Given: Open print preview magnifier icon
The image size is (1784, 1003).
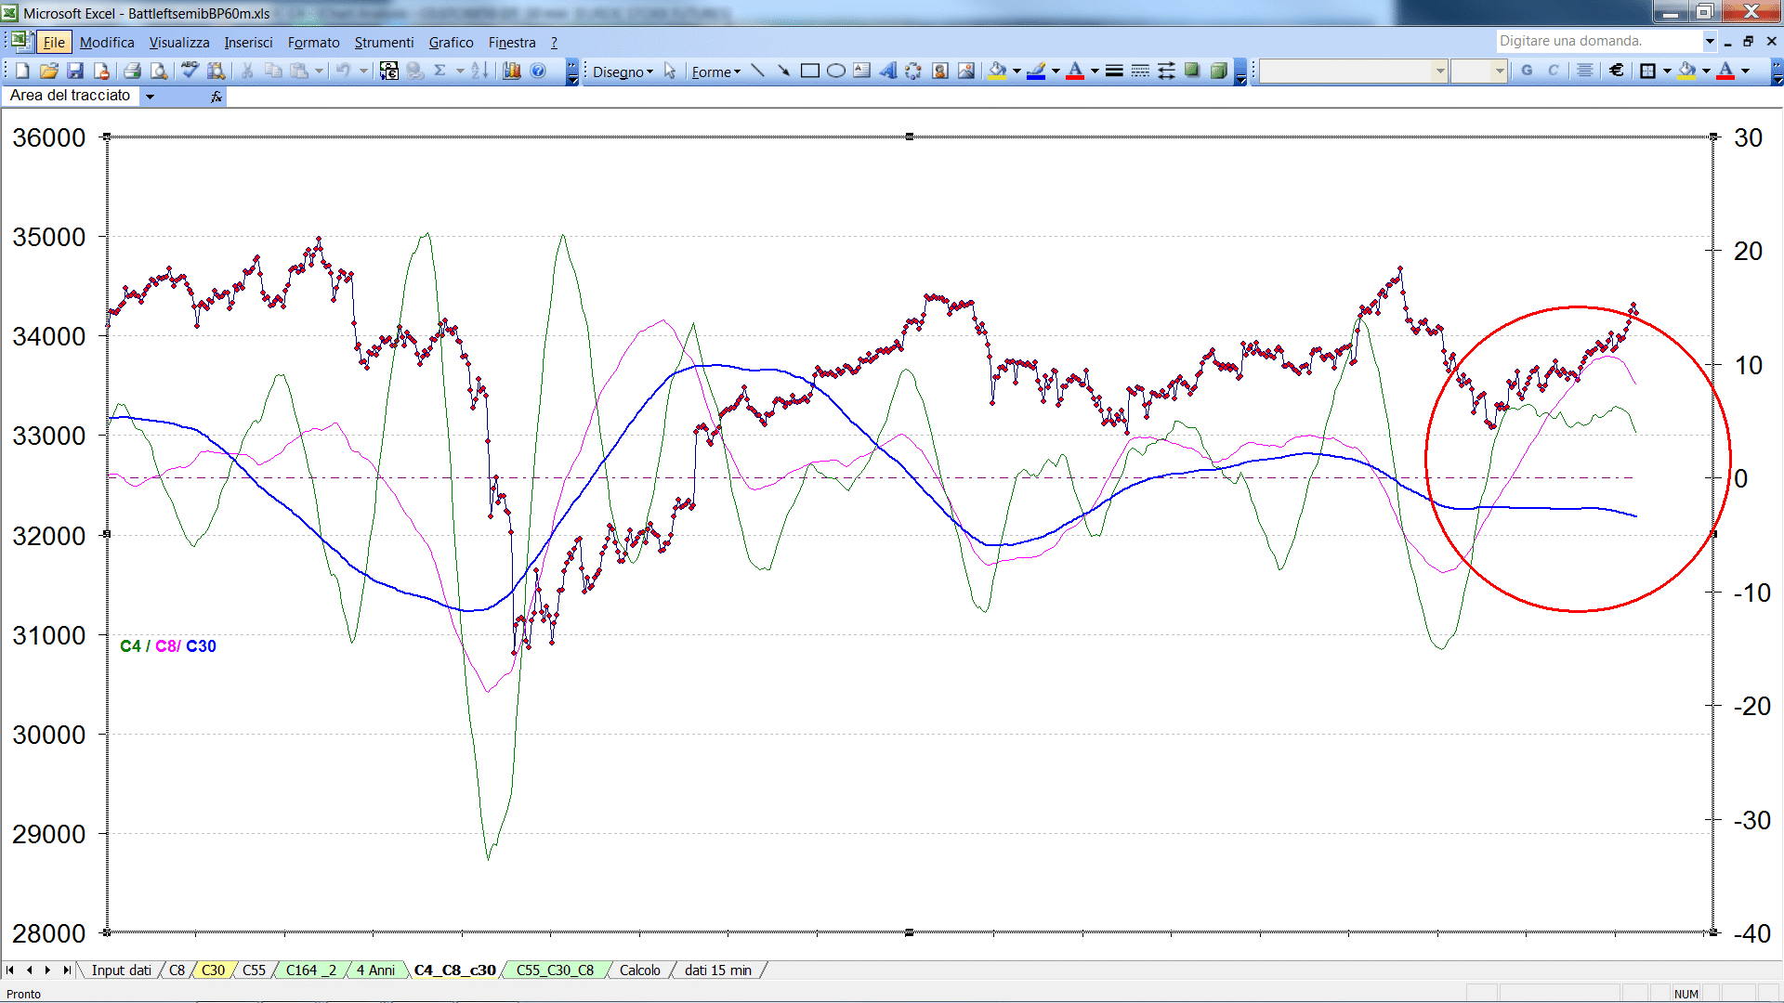Looking at the screenshot, I should [159, 71].
